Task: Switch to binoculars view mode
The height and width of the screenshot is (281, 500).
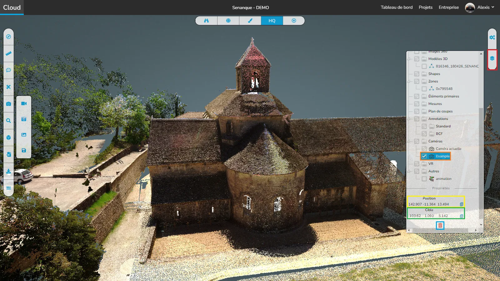Action: 206,21
